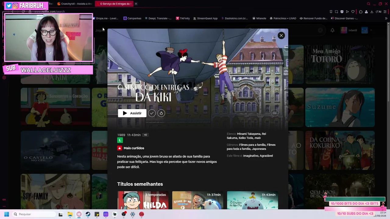Open the DeepL Translate bookmark
390x219 pixels.
tap(158, 18)
